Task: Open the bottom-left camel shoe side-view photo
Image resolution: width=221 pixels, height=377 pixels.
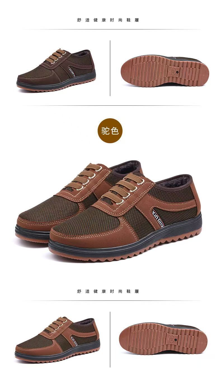Action: click(57, 339)
